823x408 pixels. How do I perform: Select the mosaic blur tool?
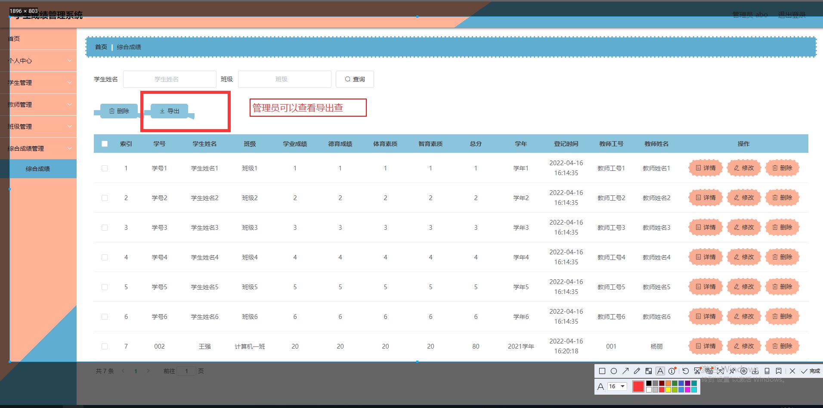click(649, 371)
